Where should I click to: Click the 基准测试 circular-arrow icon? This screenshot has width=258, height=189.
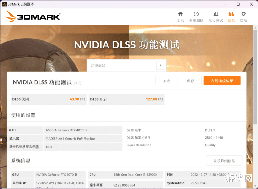196,14
